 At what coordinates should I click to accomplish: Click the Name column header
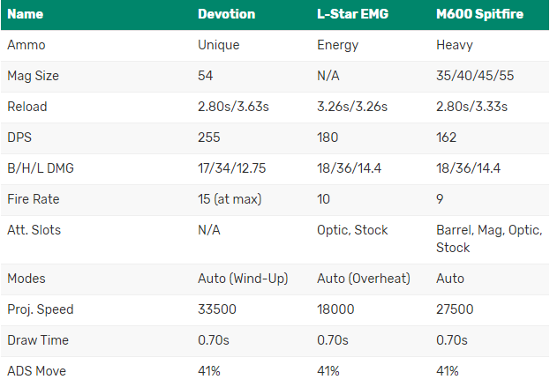click(26, 14)
